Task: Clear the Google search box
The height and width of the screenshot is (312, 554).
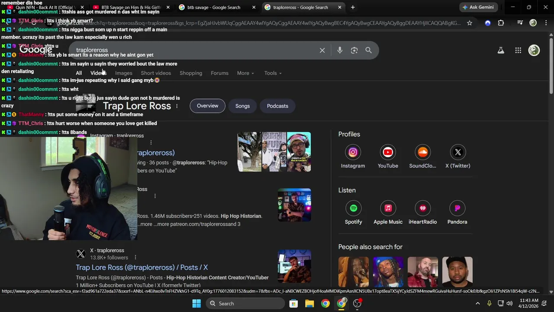Action: 322,50
